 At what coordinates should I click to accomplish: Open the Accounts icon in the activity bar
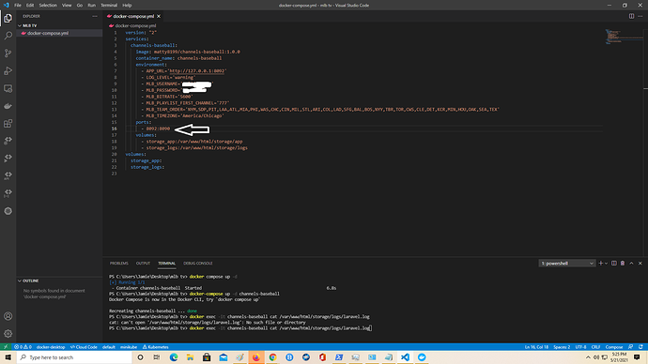tap(8, 316)
